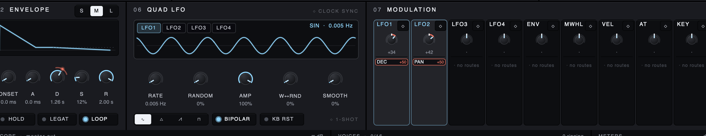
Task: Click the envelope shape graph display
Action: point(59,38)
